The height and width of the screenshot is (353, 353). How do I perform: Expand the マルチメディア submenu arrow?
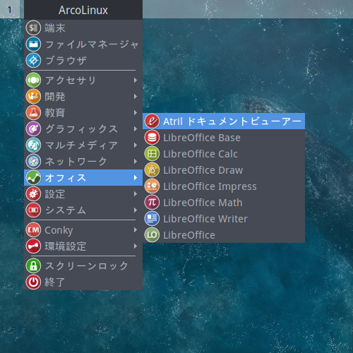click(136, 145)
